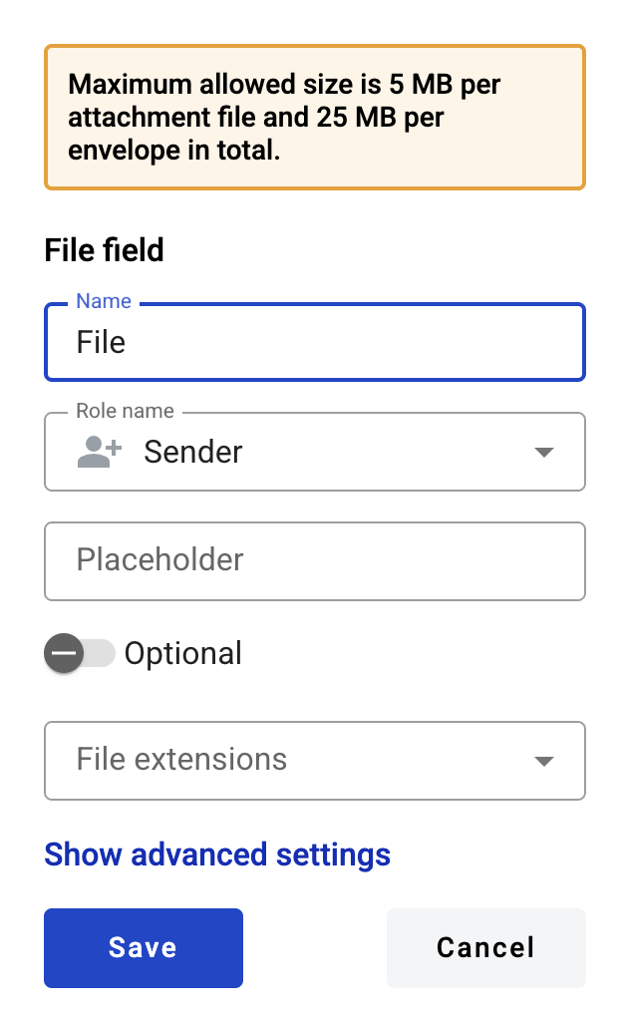Image resolution: width=622 pixels, height=1023 pixels.
Task: Click the Name label above the File input
Action: click(x=104, y=301)
